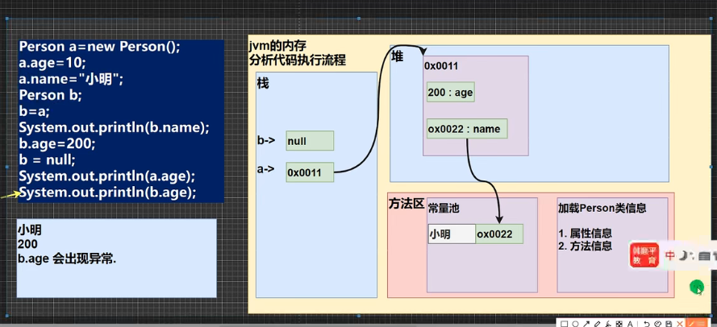Select the 0x0011 box beside a->
Viewport: 717px width, 327px height.
[x=309, y=172]
